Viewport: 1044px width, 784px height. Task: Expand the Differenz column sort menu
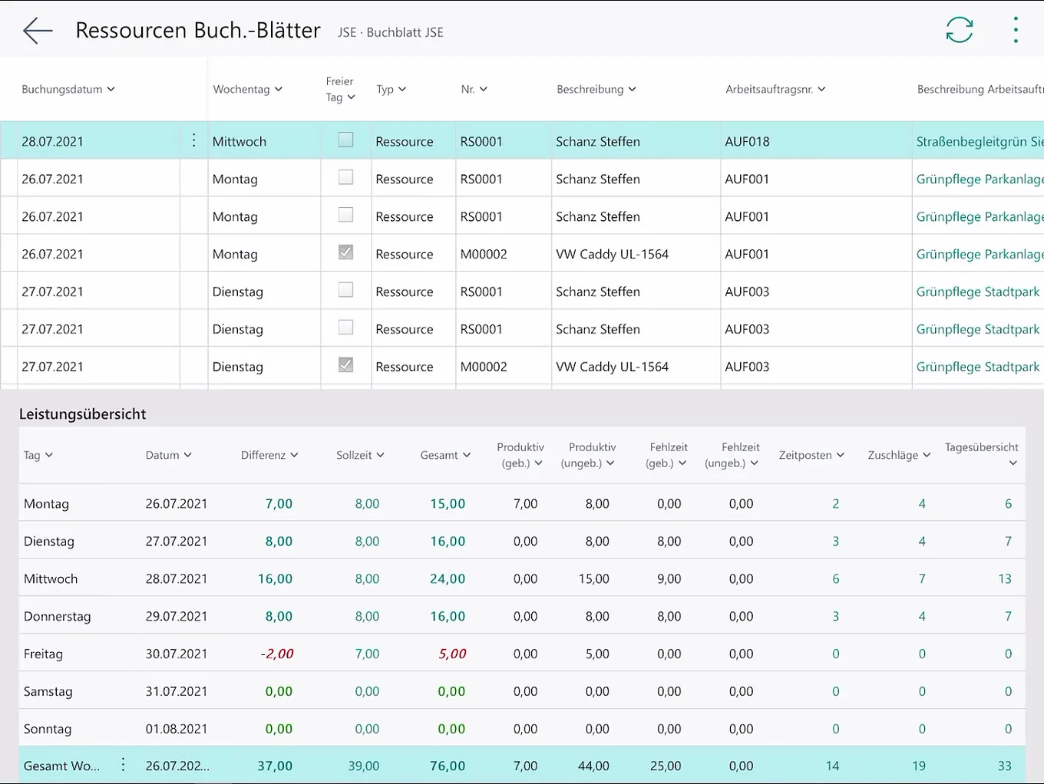tap(269, 455)
